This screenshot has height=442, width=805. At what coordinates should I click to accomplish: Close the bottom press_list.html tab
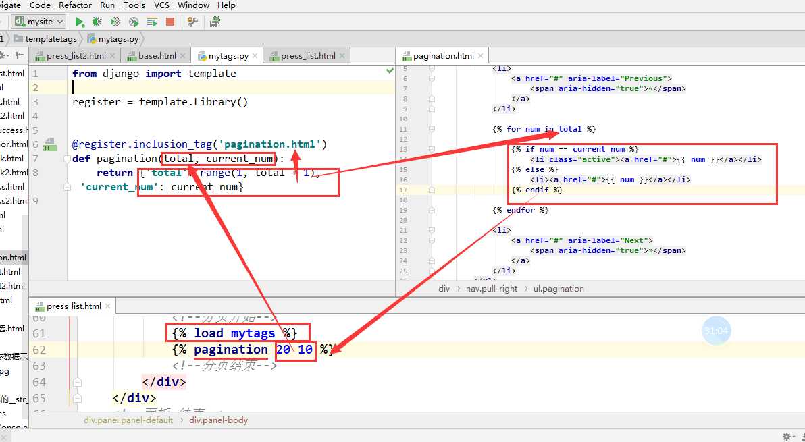[x=108, y=306]
